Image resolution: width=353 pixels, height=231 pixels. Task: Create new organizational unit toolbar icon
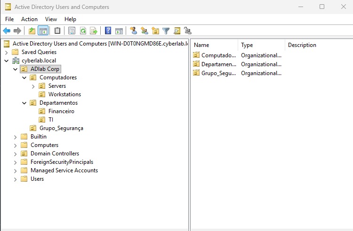point(155,31)
